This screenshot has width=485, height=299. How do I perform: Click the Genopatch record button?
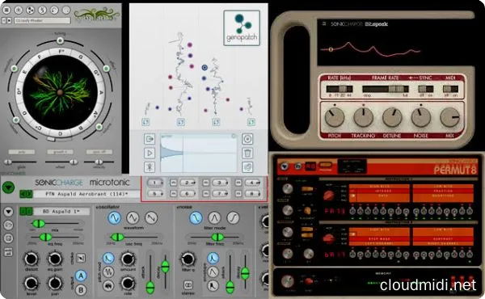pyautogui.click(x=247, y=139)
